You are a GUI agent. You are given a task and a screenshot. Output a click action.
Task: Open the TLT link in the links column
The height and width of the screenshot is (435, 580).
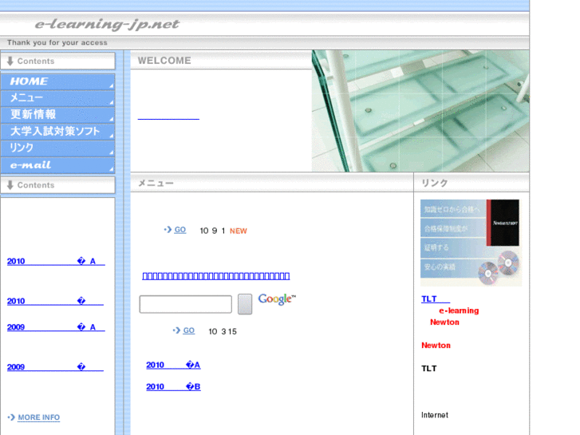pos(436,299)
